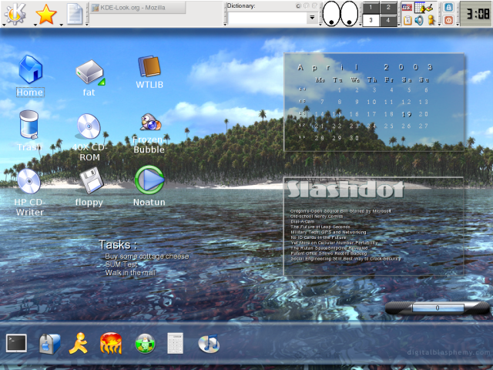The height and width of the screenshot is (370, 493).
Task: Open Slashdot headline about Oregon's Open Source Bill
Action: pyautogui.click(x=340, y=211)
